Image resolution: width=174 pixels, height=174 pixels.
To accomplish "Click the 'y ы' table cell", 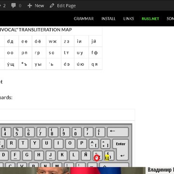I will coord(39,64).
